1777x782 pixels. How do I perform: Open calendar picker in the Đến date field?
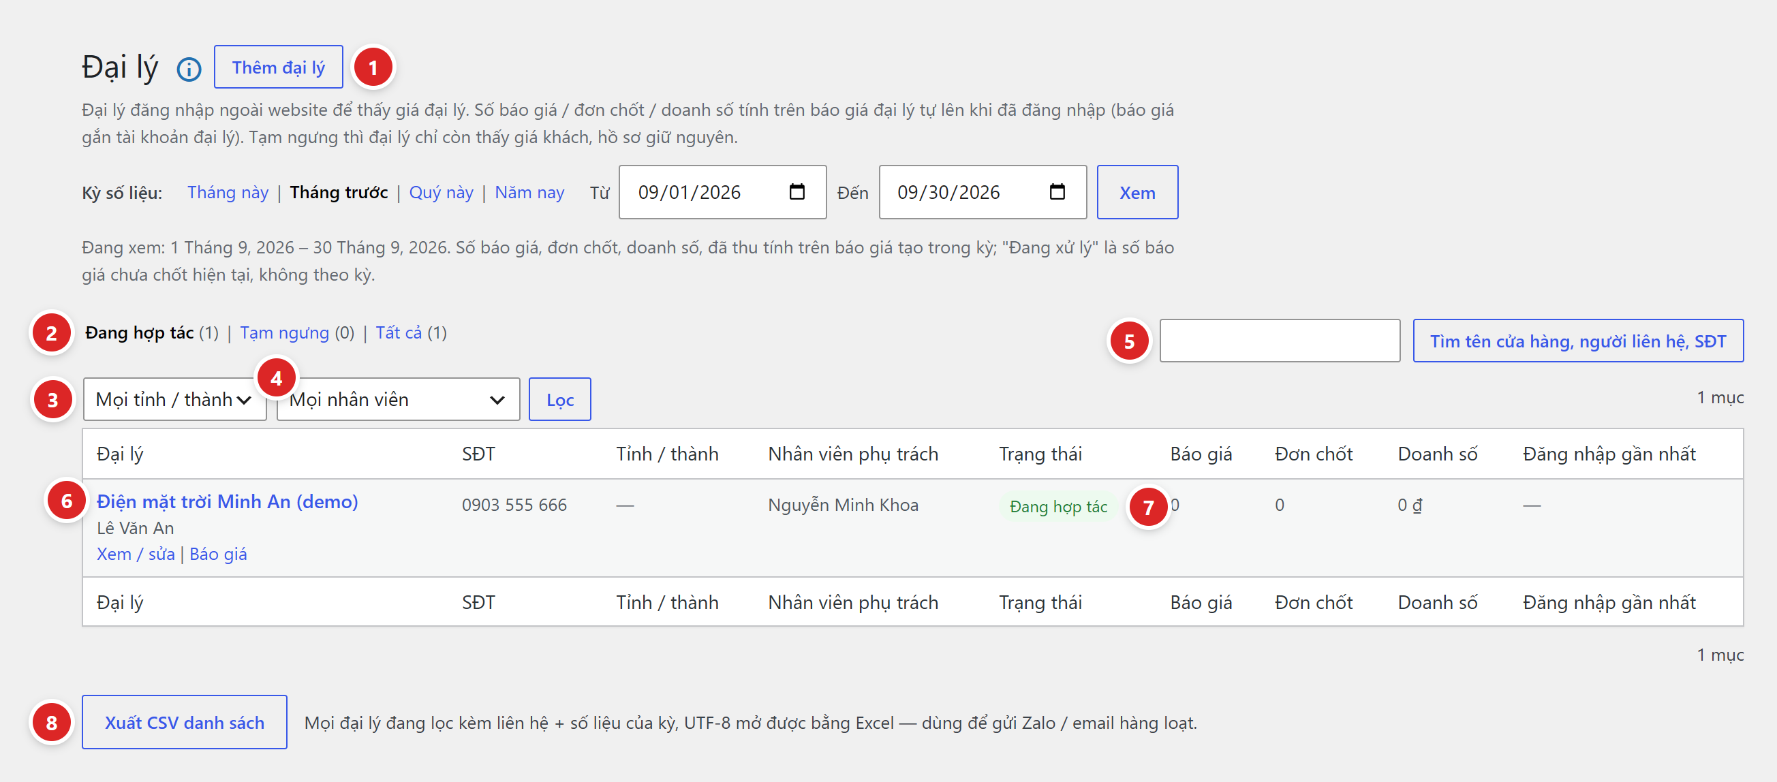click(1057, 191)
